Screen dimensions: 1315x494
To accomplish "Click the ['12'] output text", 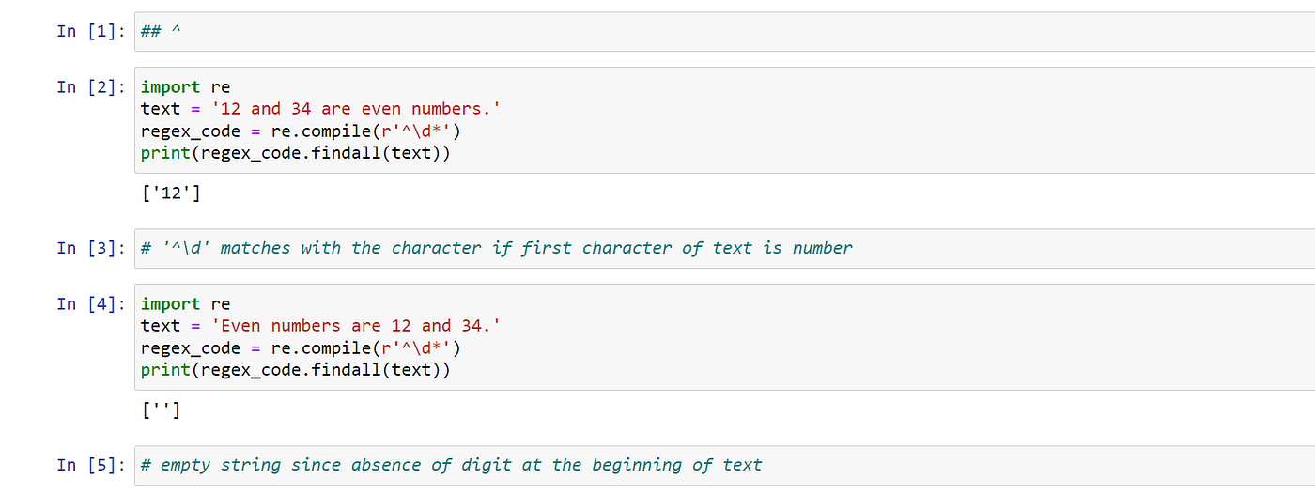I will pyautogui.click(x=170, y=194).
